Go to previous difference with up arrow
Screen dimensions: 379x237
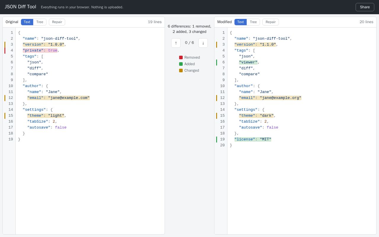(x=176, y=43)
